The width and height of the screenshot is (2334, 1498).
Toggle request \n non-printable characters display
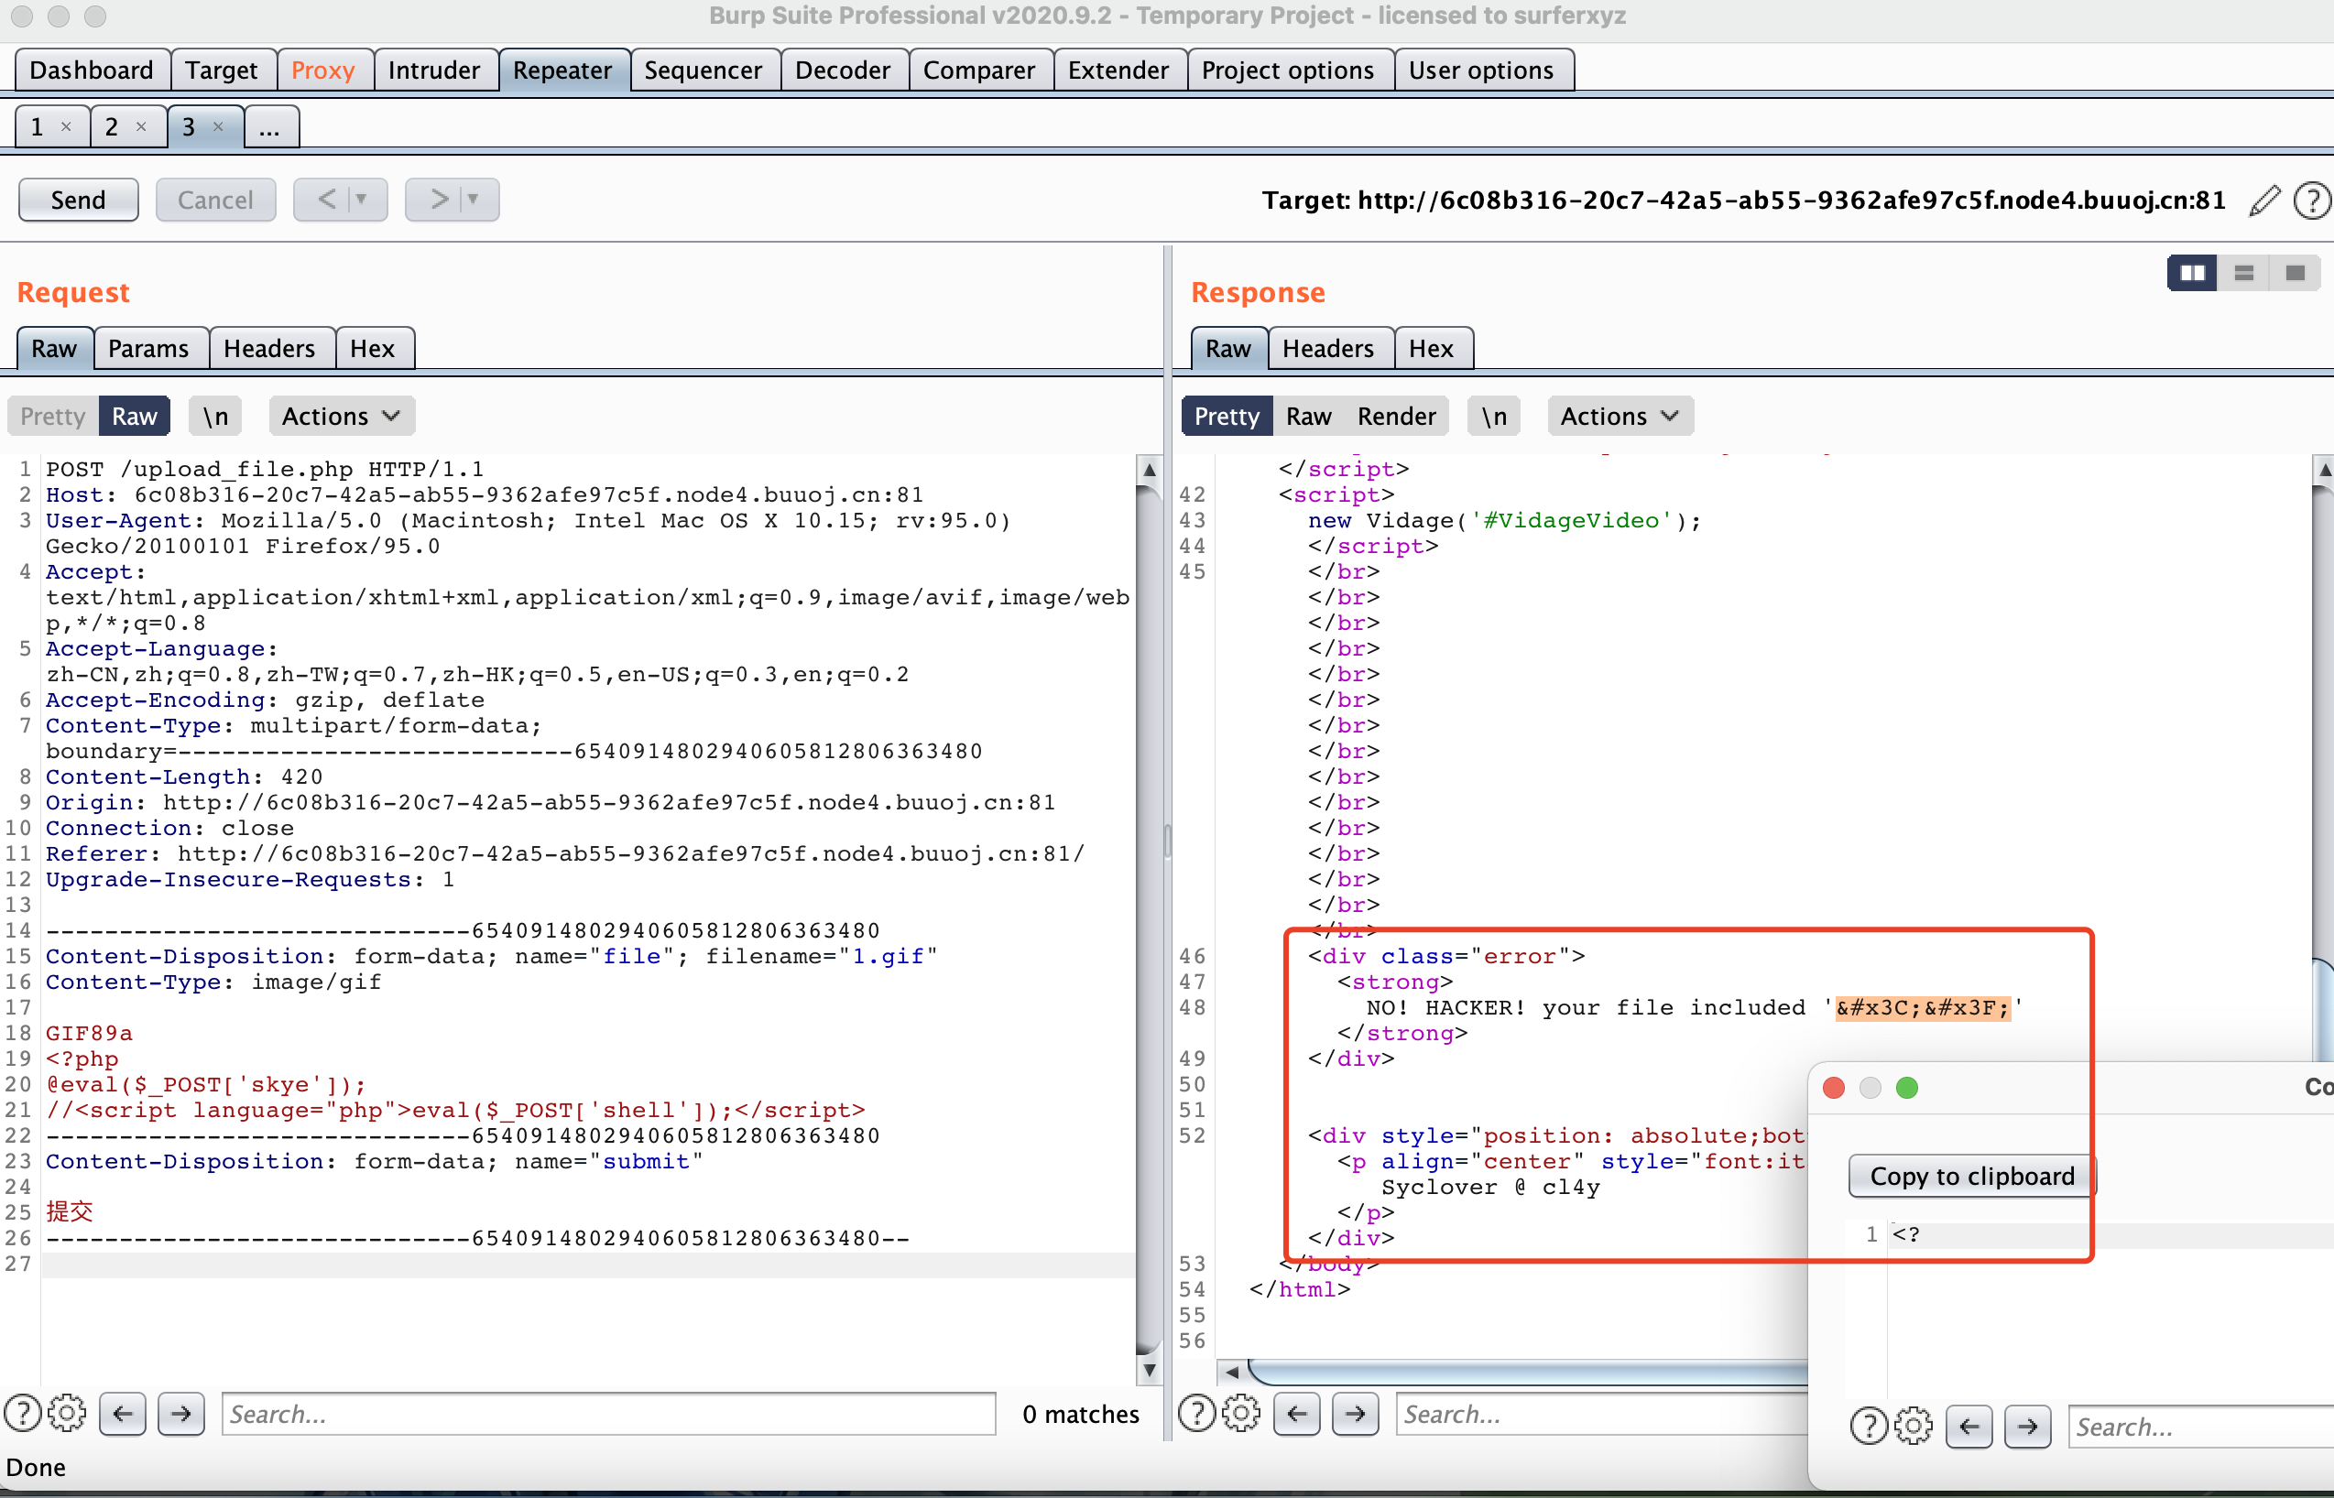(x=215, y=417)
